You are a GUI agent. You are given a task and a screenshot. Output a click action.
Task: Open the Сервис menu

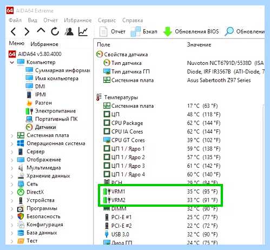(x=107, y=20)
